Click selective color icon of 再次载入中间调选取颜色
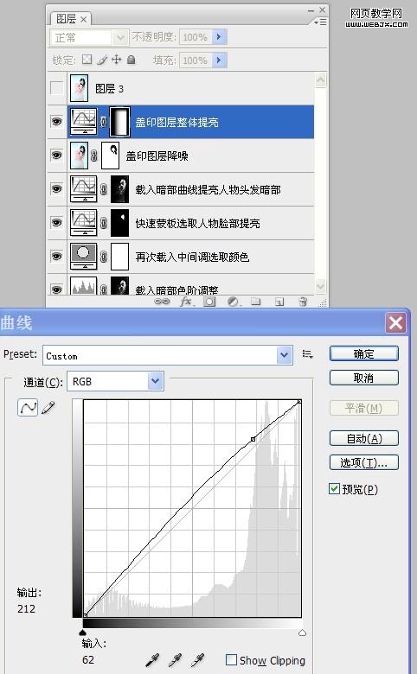The height and width of the screenshot is (674, 417). click(x=83, y=256)
